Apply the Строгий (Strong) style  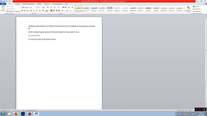coord(148,9)
